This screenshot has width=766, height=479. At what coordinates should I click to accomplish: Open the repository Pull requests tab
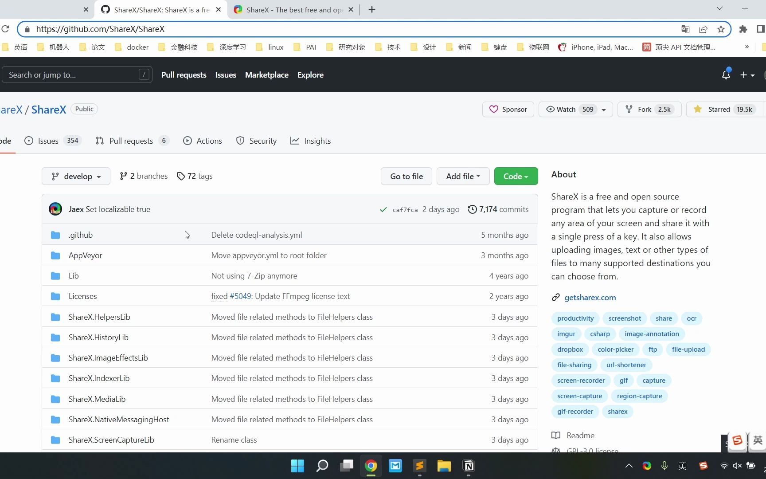click(x=132, y=141)
